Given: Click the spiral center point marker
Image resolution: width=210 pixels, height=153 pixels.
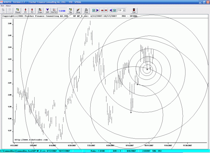Looking at the screenshot, I should [x=147, y=69].
